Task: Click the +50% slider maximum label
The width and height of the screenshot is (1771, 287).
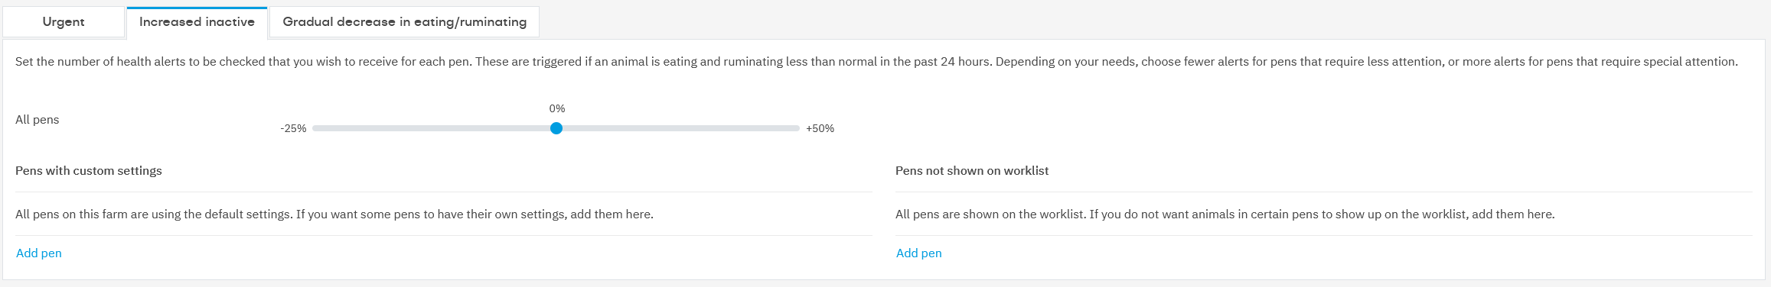Action: tap(820, 128)
